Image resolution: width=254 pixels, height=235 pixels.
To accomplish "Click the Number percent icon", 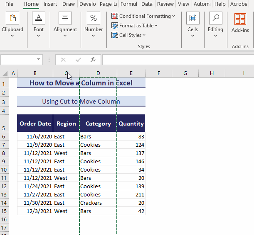I will pyautogui.click(x=94, y=18).
